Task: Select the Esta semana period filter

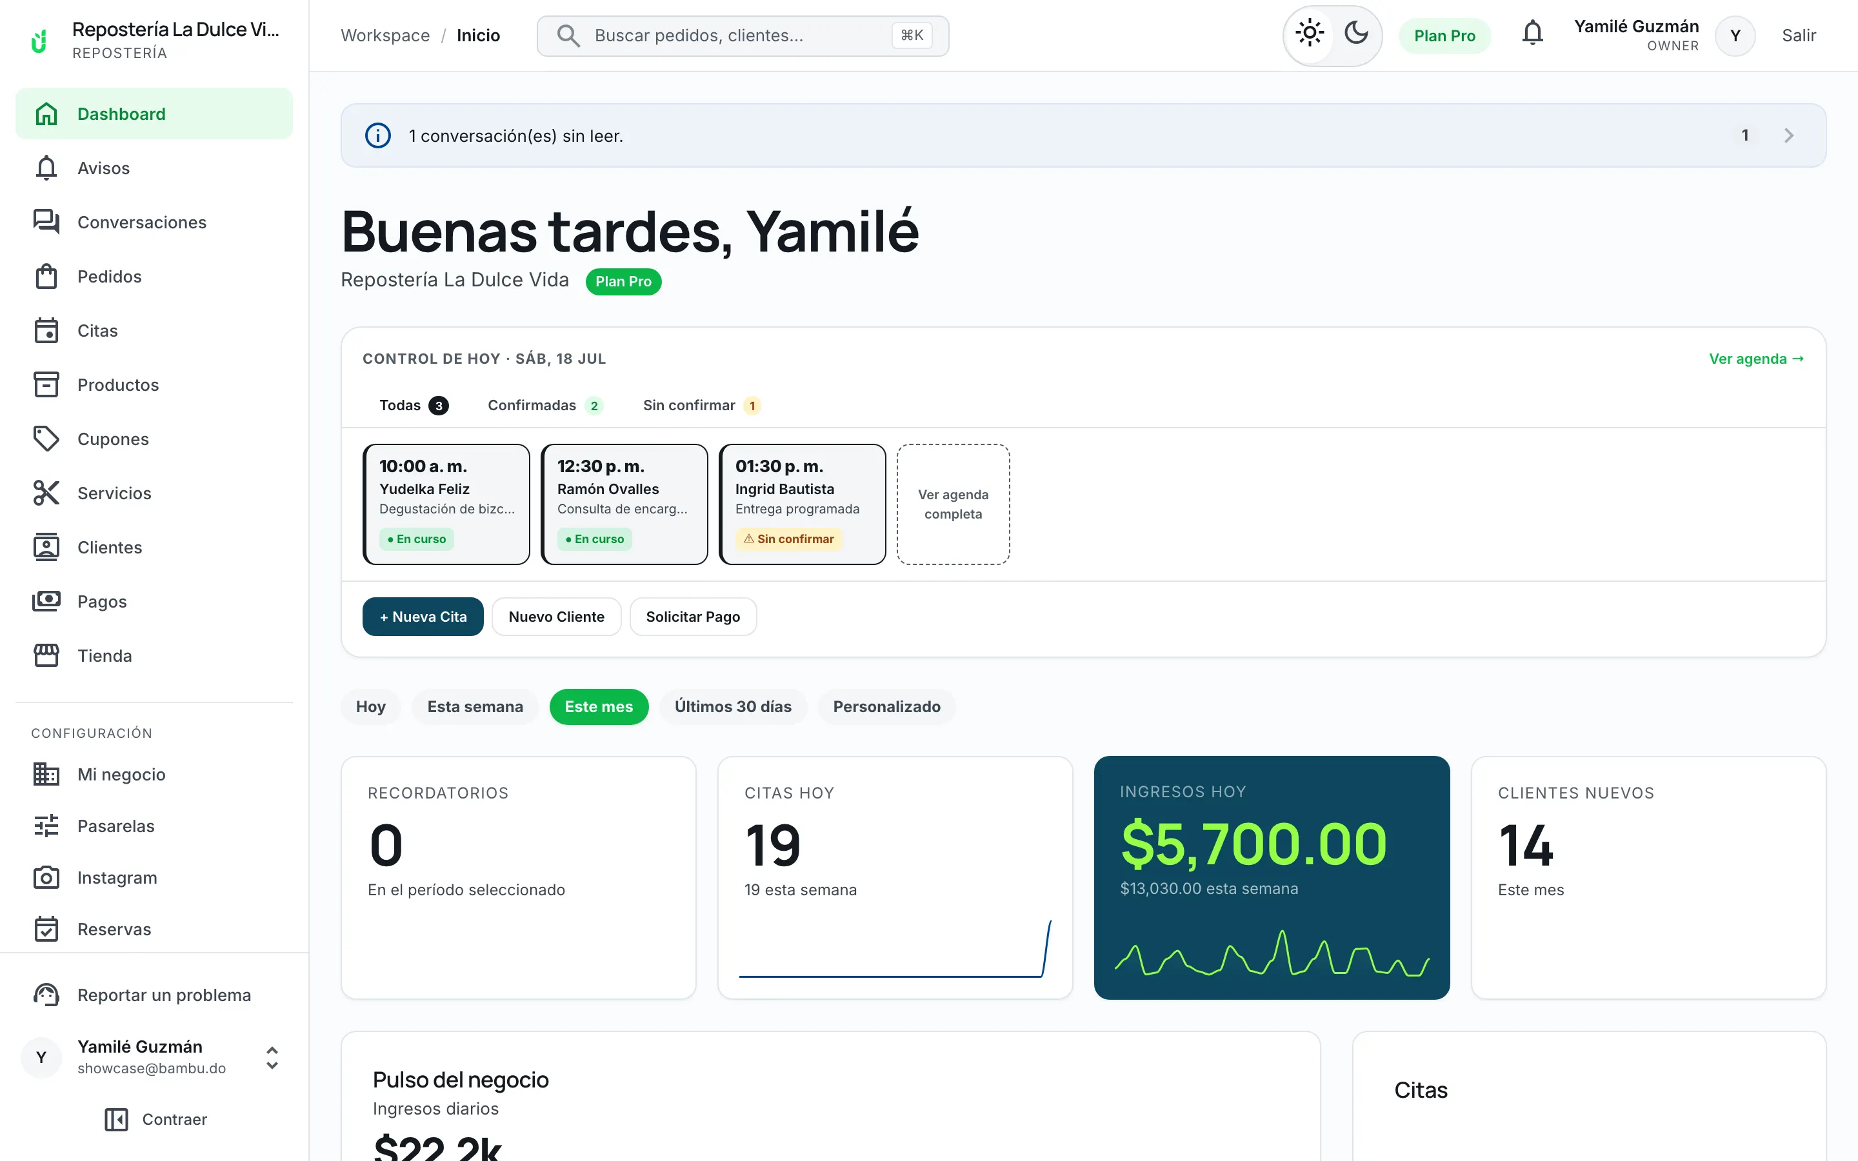Action: coord(475,706)
